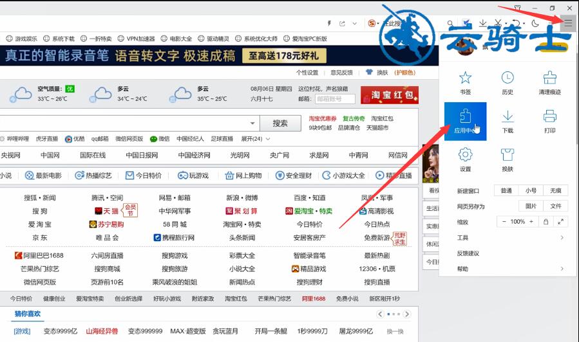The image size is (579, 342).
Task: Save the webpage as 图片
Action: 531,206
